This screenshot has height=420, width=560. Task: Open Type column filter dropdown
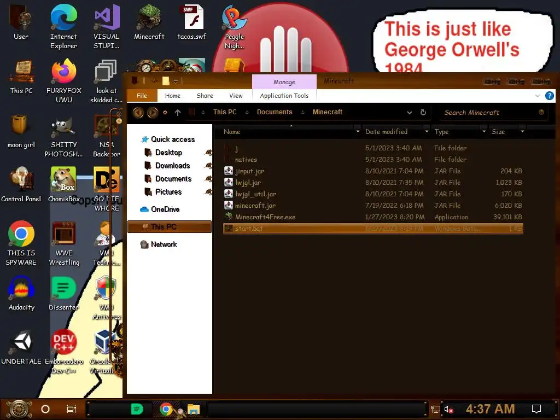pos(484,131)
